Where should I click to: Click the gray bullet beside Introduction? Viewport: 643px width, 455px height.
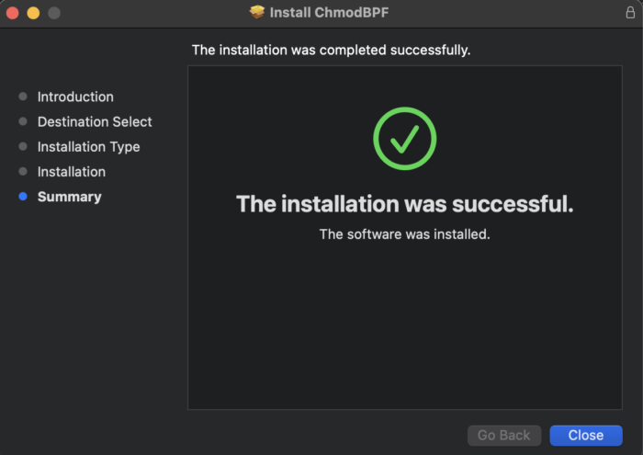(23, 97)
